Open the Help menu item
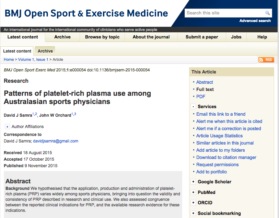Image resolution: width=279 pixels, height=218 pixels. point(262,37)
